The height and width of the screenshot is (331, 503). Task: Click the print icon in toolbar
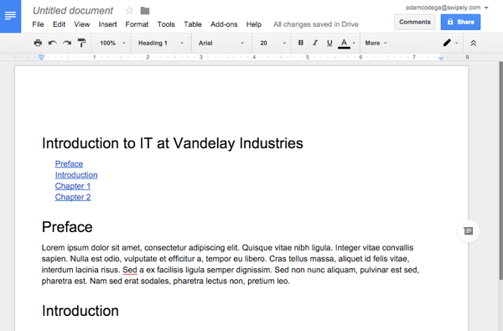click(38, 43)
